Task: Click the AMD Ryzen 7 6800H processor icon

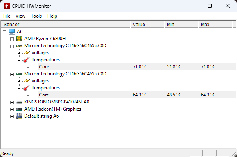Action: (x=19, y=39)
